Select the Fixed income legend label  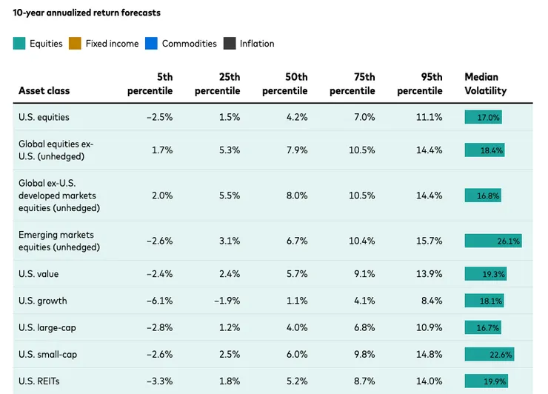[x=112, y=44]
